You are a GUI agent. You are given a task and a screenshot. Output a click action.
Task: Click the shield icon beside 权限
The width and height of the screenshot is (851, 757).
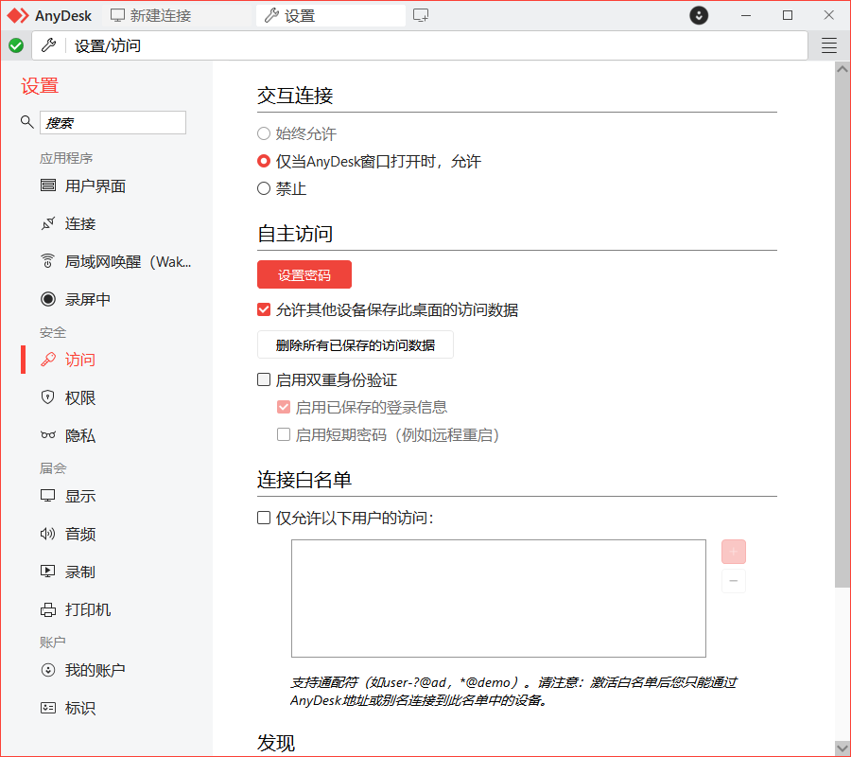[48, 397]
